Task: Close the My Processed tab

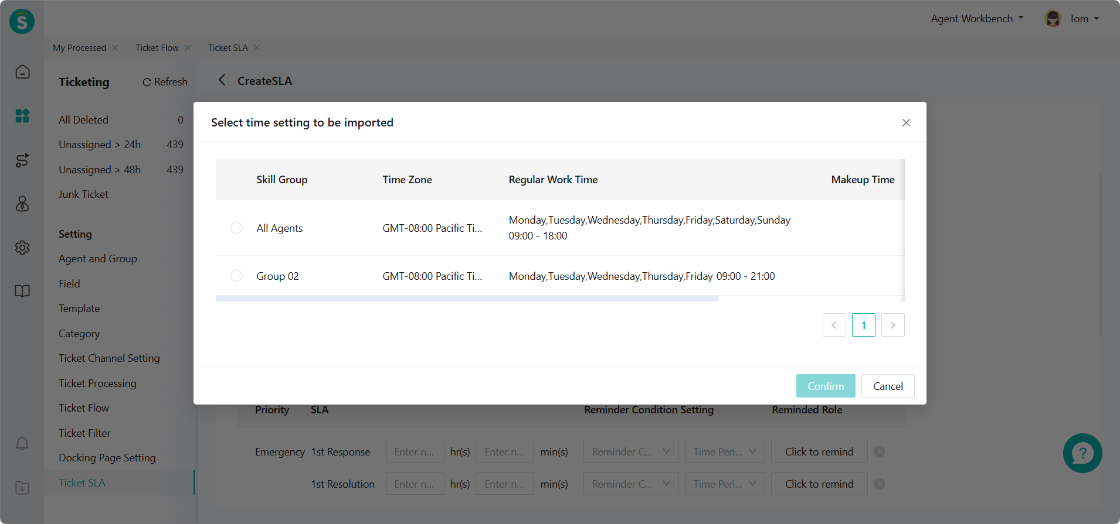Action: tap(115, 47)
